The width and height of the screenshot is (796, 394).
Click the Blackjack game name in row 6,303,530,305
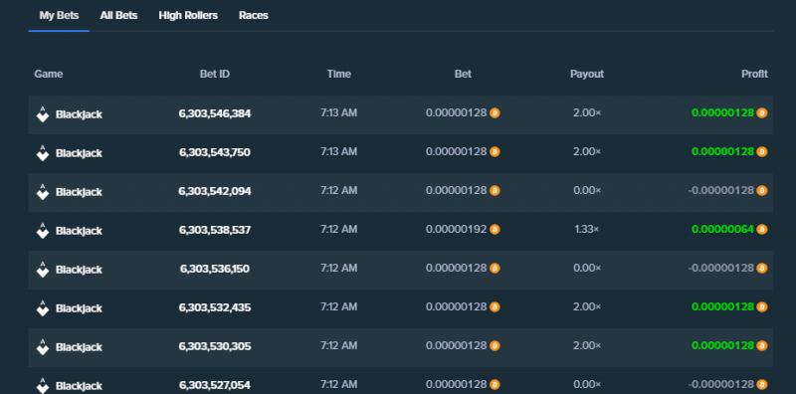(79, 347)
